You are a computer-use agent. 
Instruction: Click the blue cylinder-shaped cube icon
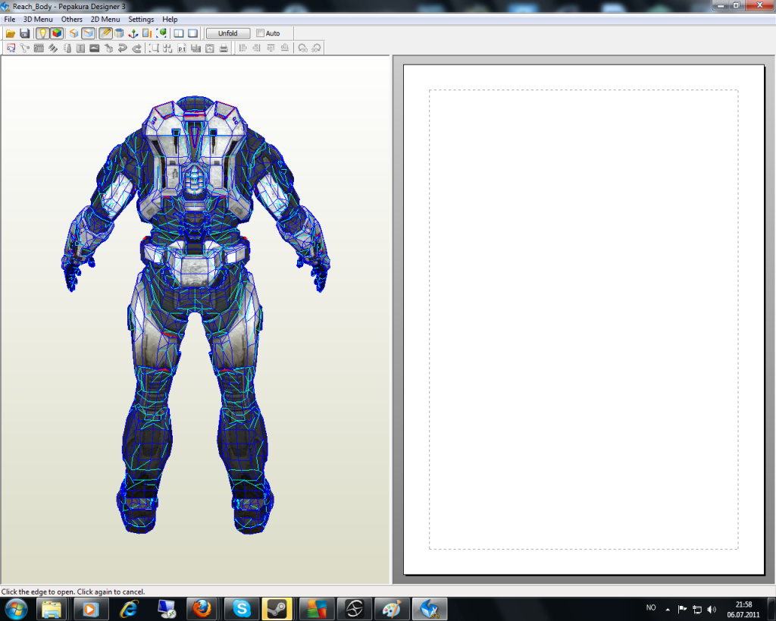pos(119,33)
